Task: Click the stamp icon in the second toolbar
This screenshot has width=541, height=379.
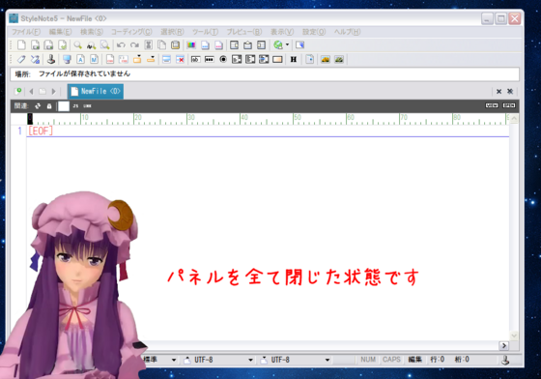Action: pos(51,59)
